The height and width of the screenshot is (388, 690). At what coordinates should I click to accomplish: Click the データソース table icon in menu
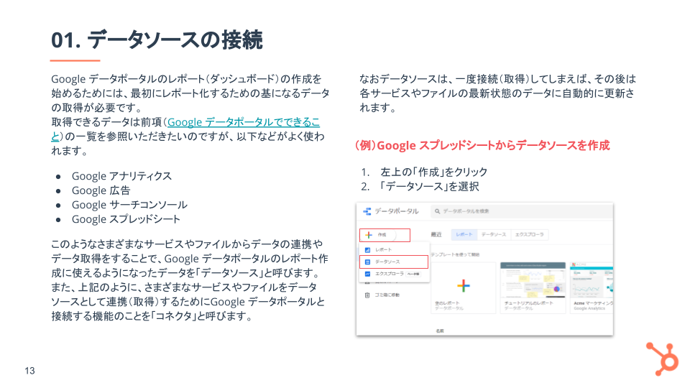tap(367, 262)
